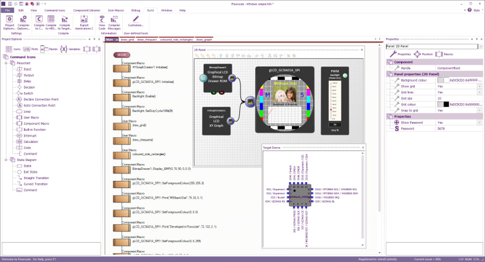Click the Password value field 5678

[459, 129]
